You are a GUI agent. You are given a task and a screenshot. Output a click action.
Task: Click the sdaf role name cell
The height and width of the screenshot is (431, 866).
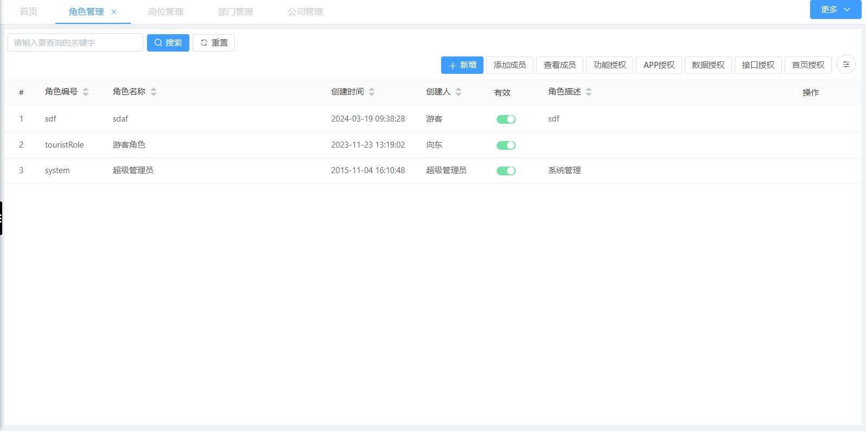(120, 119)
